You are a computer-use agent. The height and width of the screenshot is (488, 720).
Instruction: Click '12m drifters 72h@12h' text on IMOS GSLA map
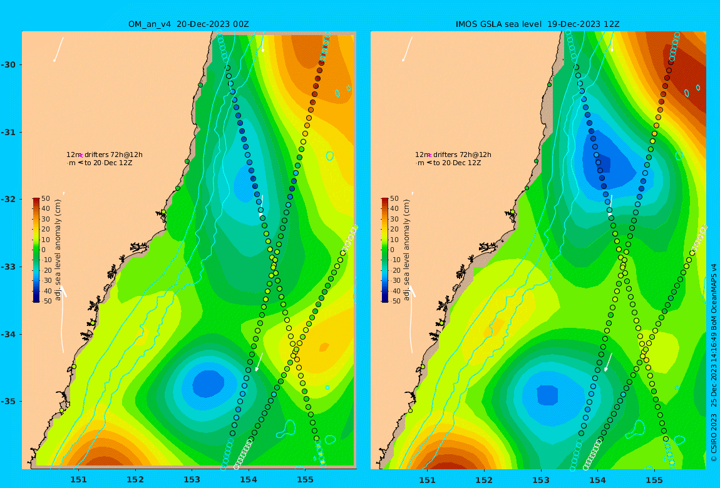(x=453, y=155)
